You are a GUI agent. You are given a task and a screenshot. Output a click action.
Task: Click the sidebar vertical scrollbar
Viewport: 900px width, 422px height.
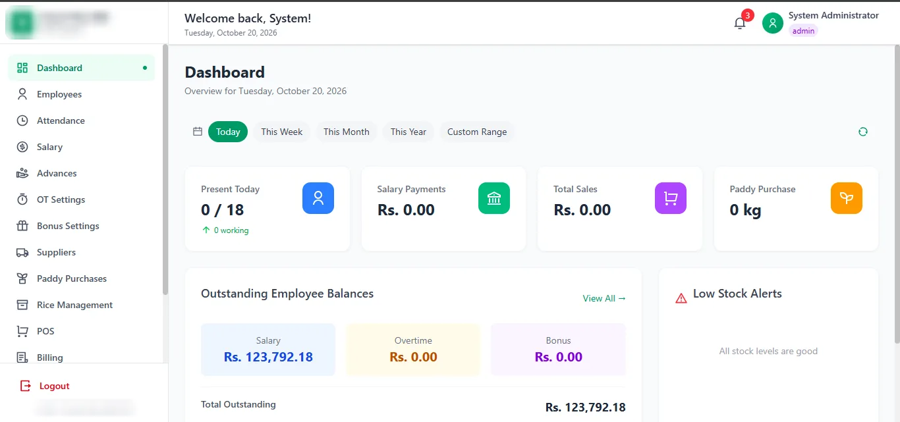(165, 169)
